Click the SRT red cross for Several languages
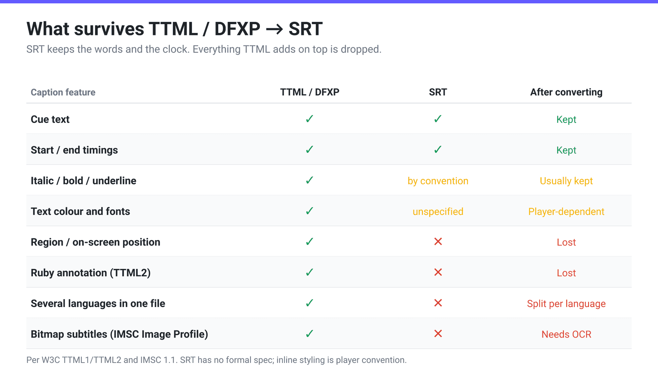658x386 pixels. coord(438,303)
